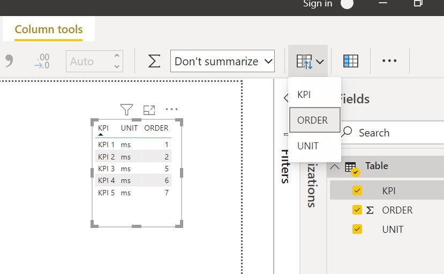The image size is (444, 274).
Task: Select the KPI 1 cell
Action: pos(106,144)
